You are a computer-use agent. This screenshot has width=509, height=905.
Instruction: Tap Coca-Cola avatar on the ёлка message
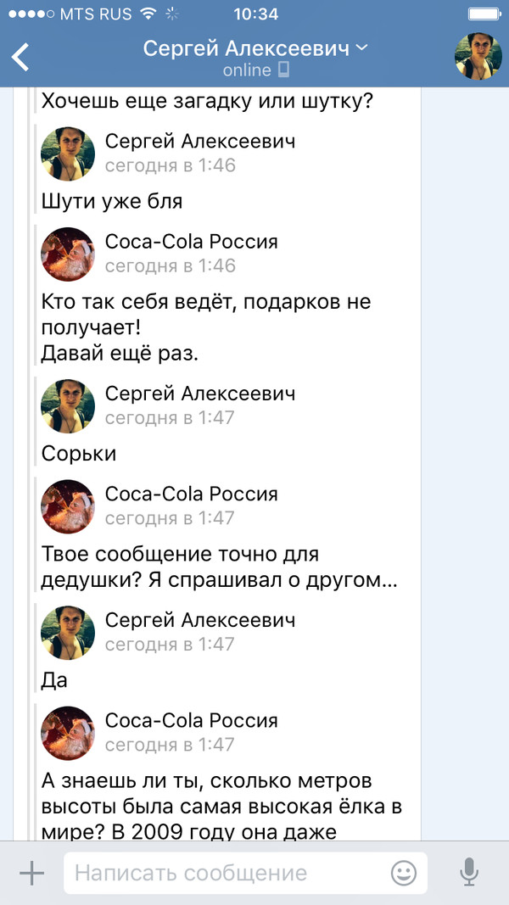68,733
